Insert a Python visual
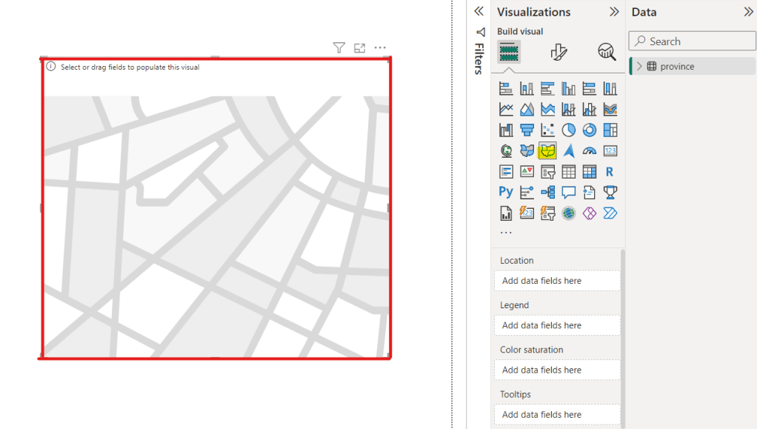 pyautogui.click(x=506, y=193)
